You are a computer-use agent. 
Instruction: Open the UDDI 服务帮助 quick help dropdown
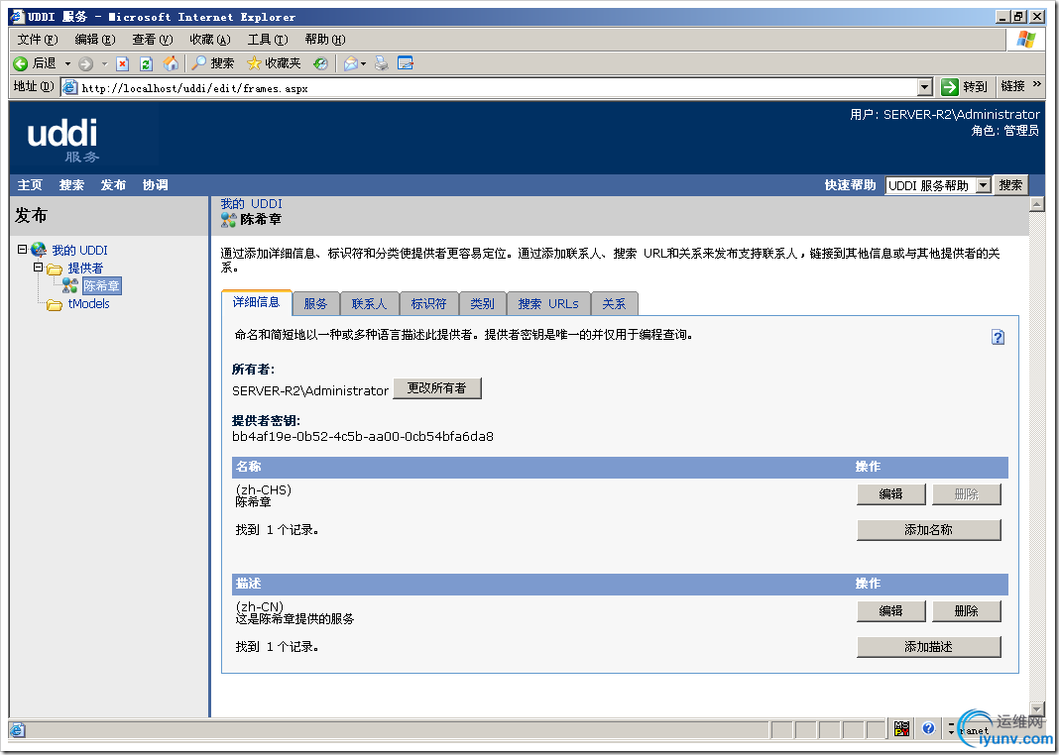click(983, 185)
